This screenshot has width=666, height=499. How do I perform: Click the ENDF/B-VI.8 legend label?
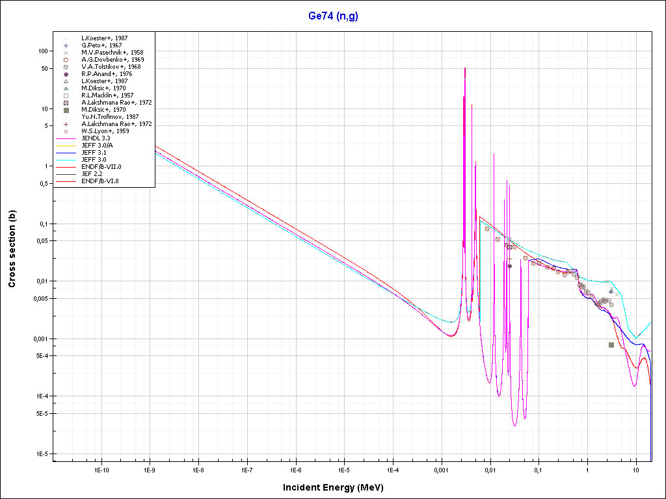point(105,181)
